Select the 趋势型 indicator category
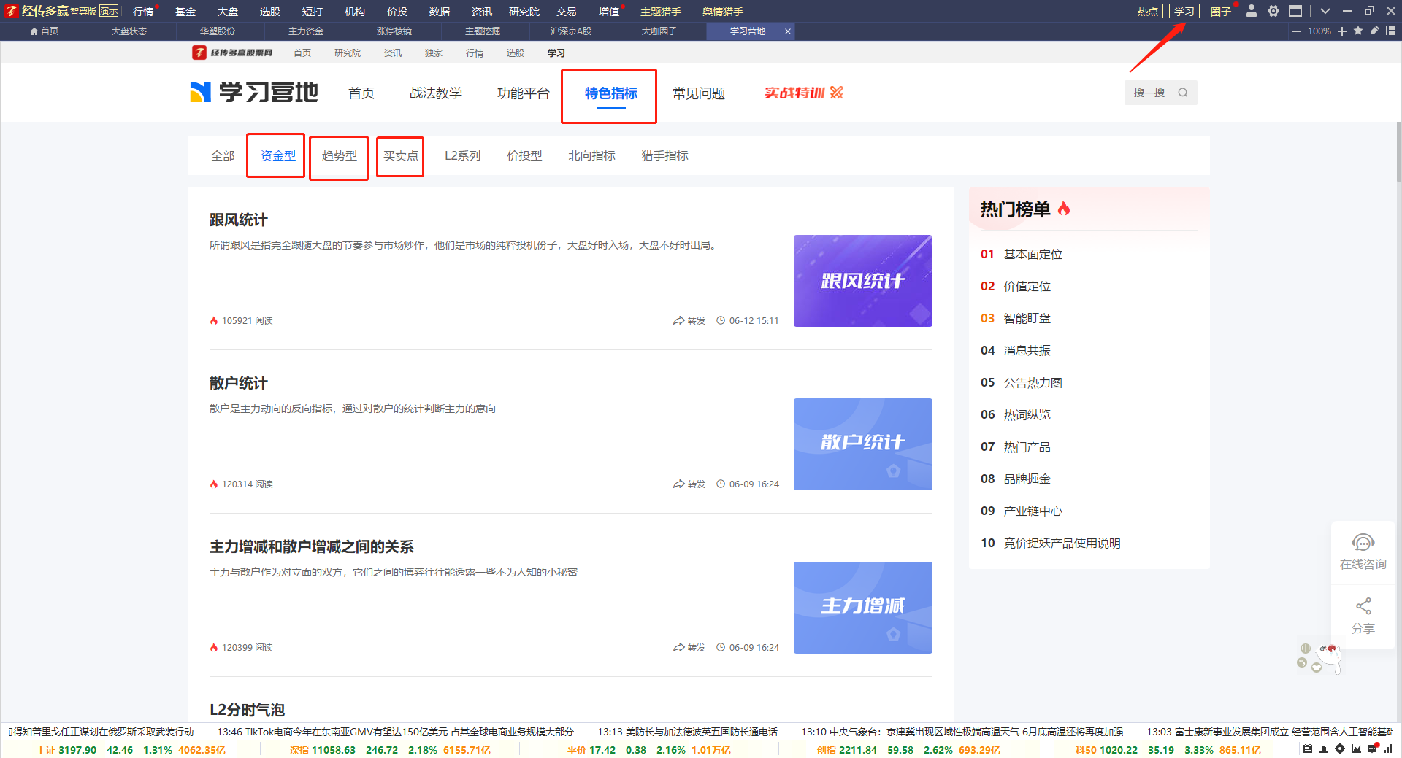Viewport: 1402px width, 758px height. click(339, 156)
